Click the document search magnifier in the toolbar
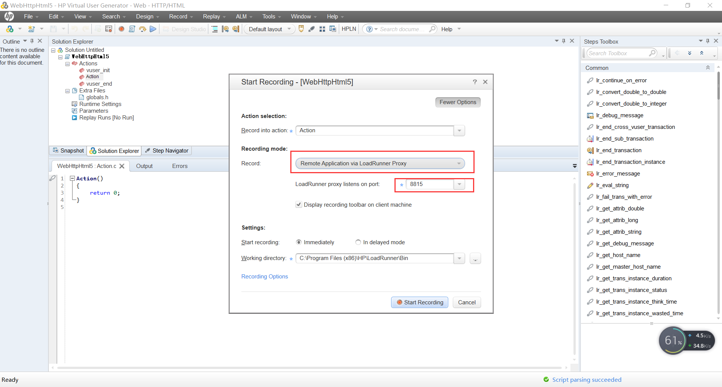722x387 pixels. tap(432, 29)
